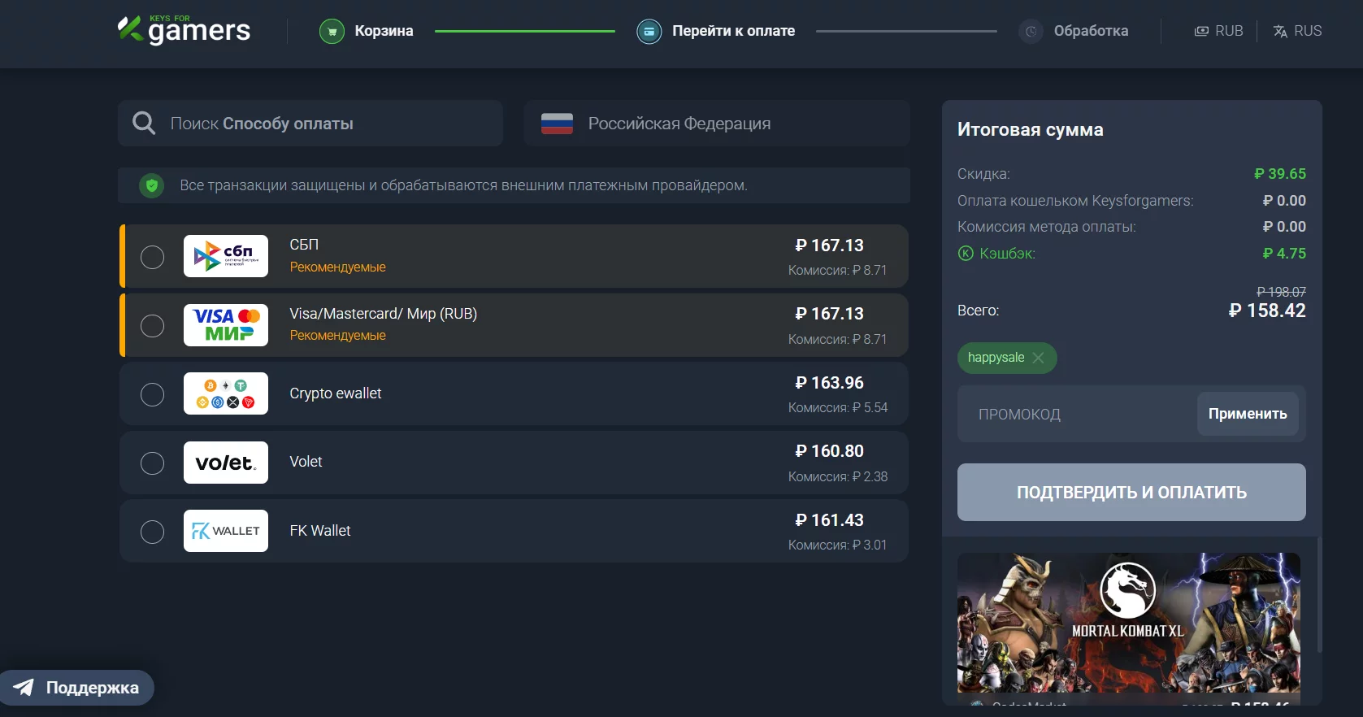
Task: Open the RUB currency selector
Action: click(1218, 31)
